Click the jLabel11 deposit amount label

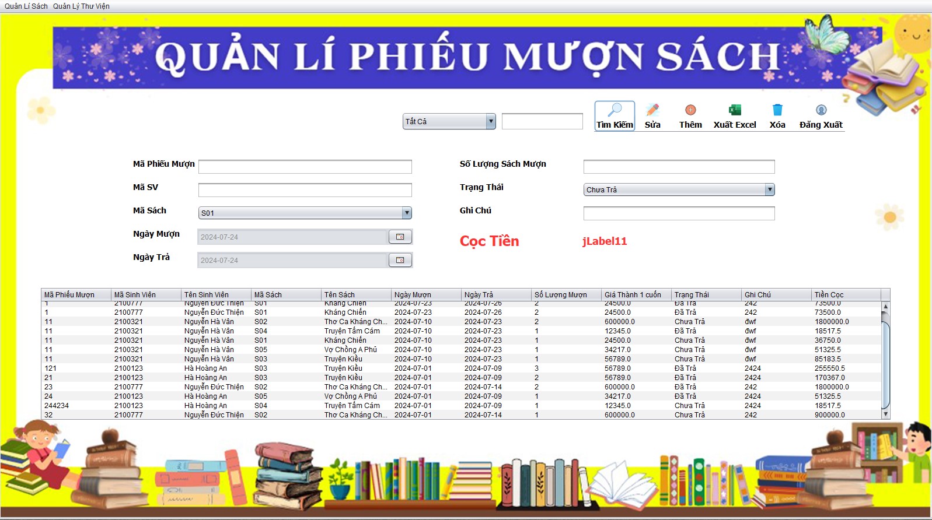(x=605, y=241)
